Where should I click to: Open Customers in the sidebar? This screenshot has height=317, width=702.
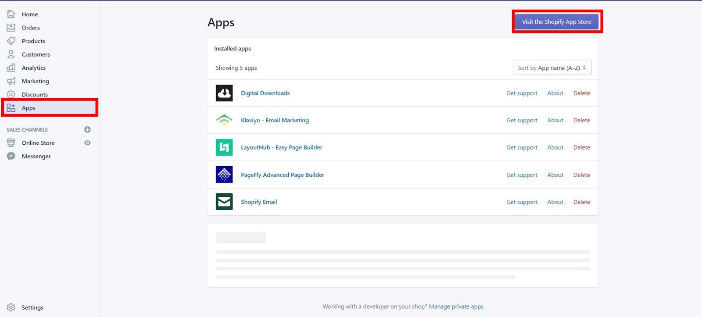click(x=36, y=54)
